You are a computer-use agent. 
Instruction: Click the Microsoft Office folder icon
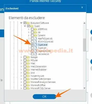[28, 85]
